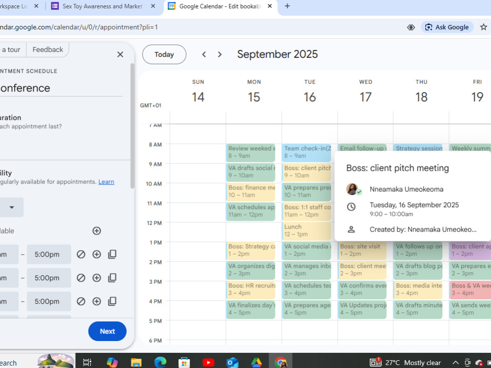
Task: Click the diamond icon beside Ask Google
Action: 411,27
